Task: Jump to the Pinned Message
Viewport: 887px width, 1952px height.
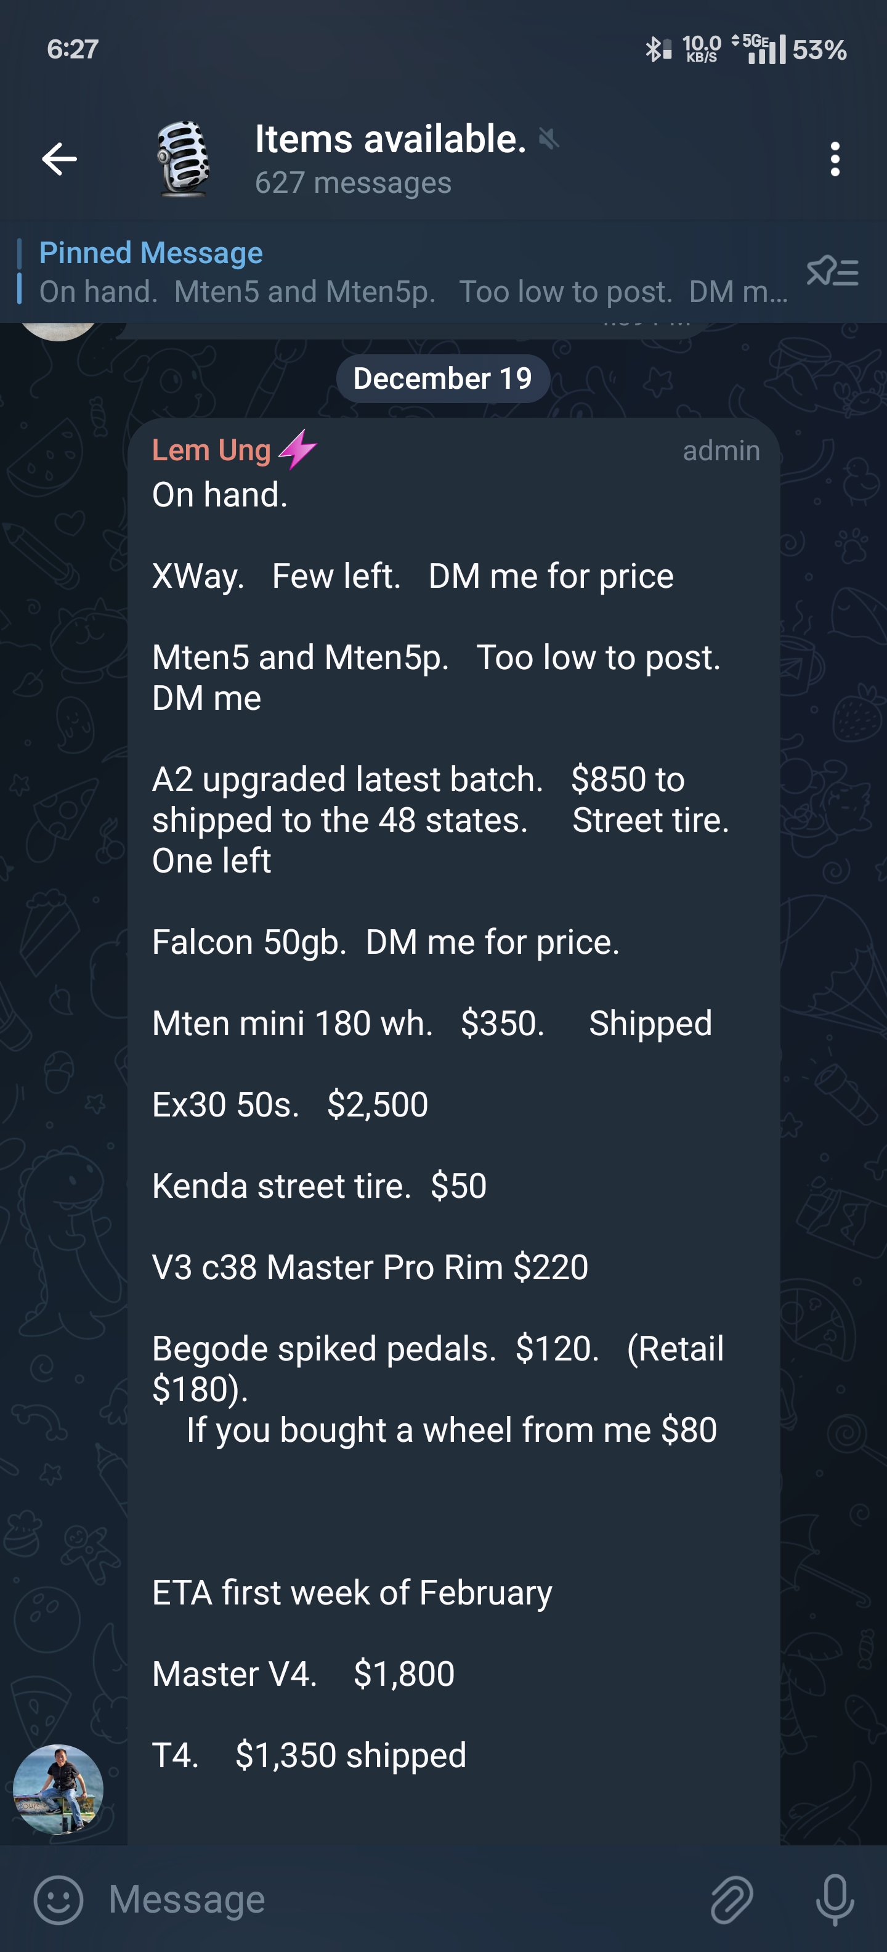Action: click(x=409, y=271)
